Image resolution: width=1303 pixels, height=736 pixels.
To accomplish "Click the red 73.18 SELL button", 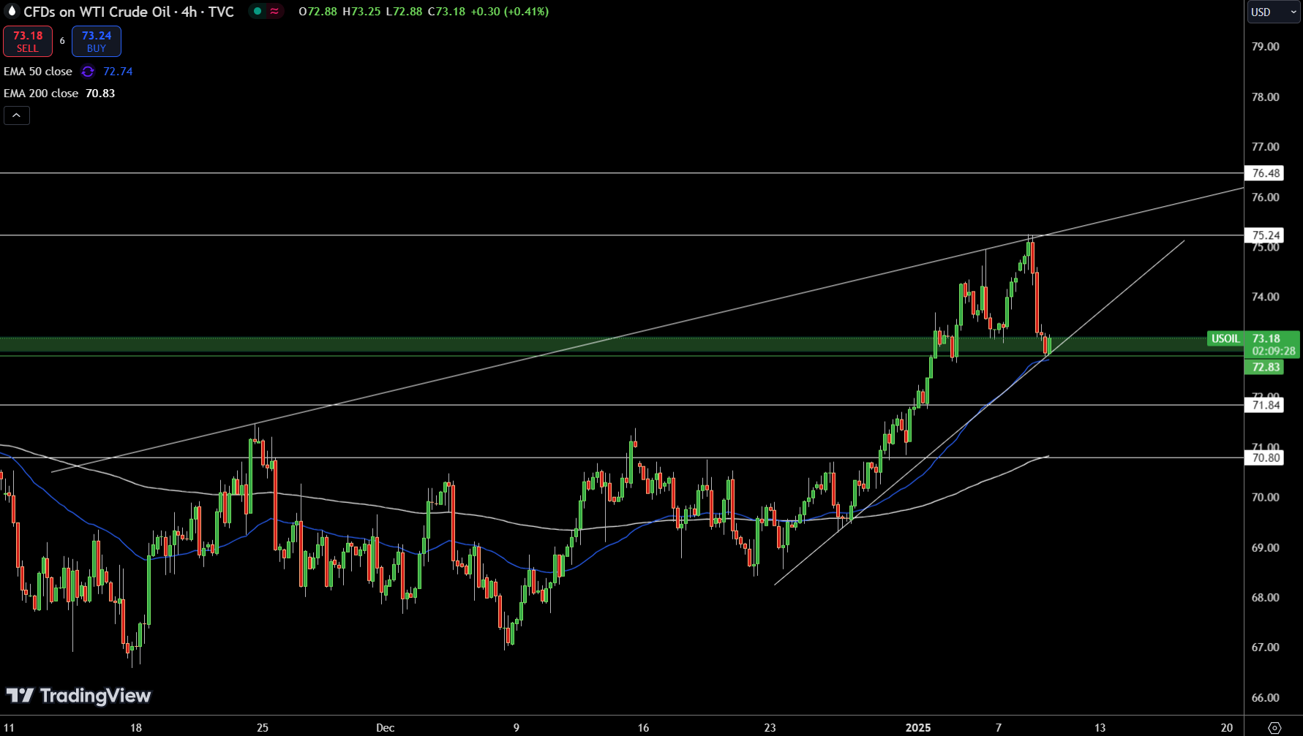I will coord(28,42).
